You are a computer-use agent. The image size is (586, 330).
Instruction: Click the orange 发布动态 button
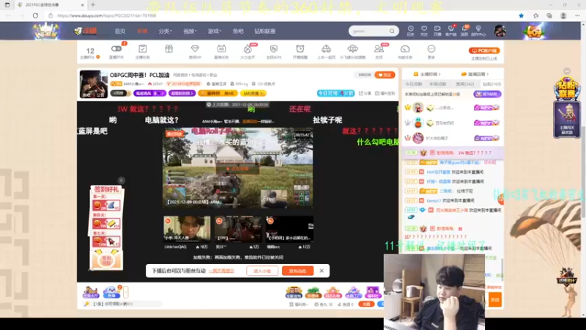tap(297, 271)
